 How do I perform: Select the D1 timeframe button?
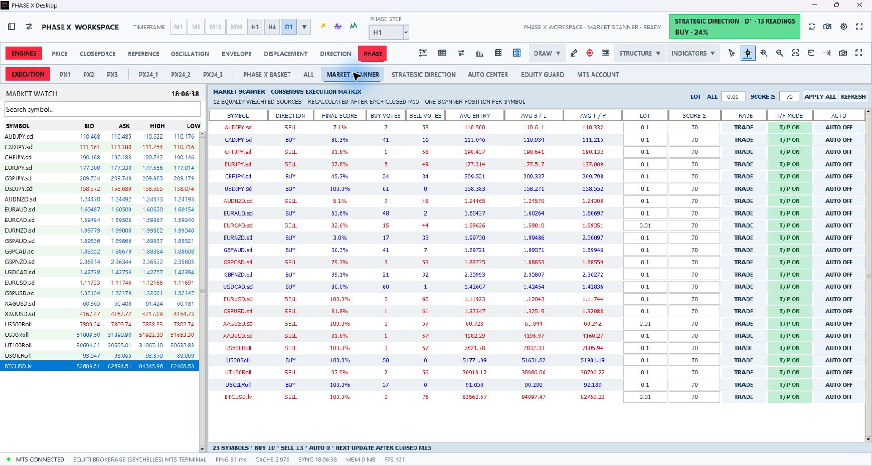point(289,27)
